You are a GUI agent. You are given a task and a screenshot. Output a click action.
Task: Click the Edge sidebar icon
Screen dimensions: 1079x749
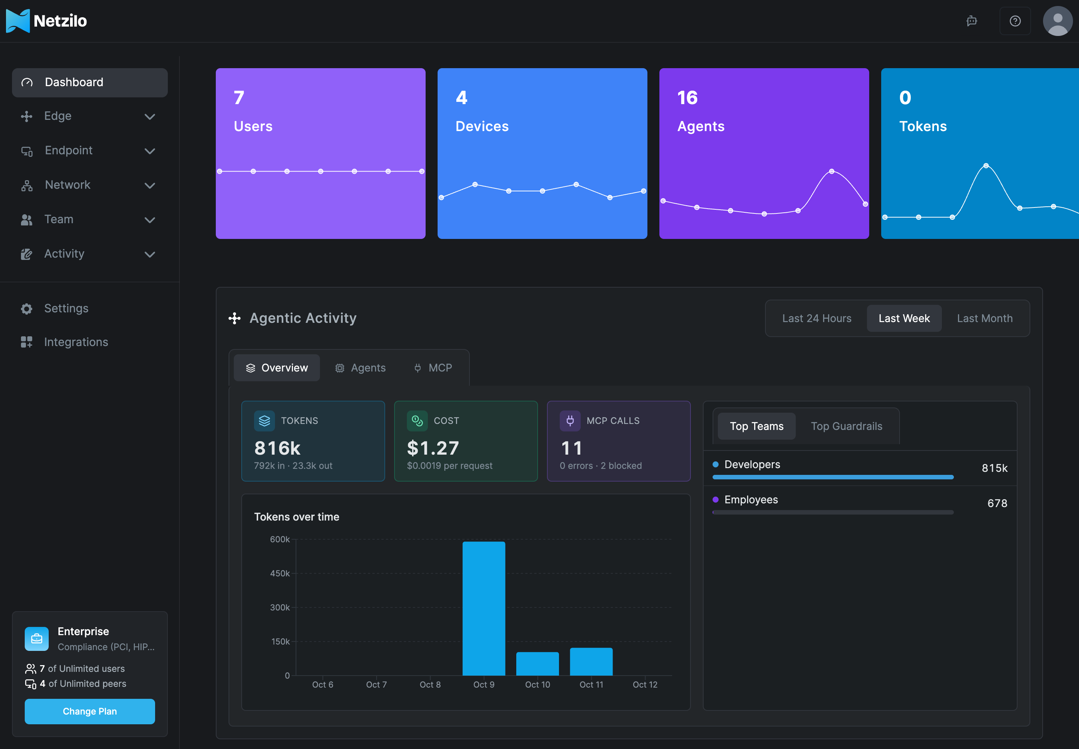pyautogui.click(x=27, y=116)
